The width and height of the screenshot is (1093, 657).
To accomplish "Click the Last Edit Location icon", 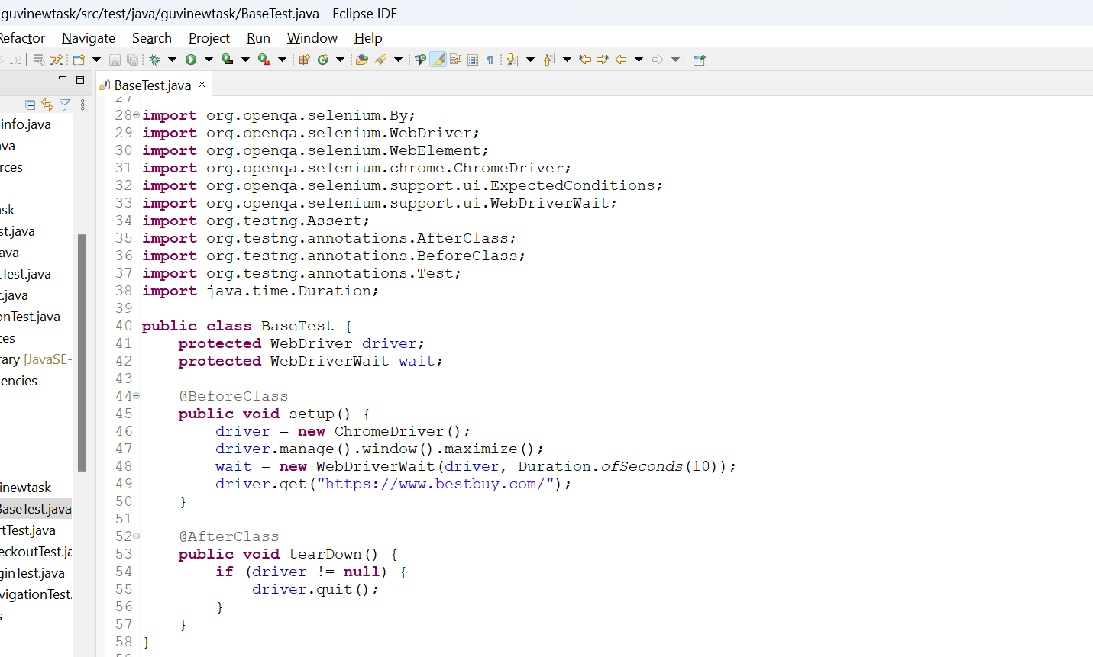I will (x=585, y=60).
